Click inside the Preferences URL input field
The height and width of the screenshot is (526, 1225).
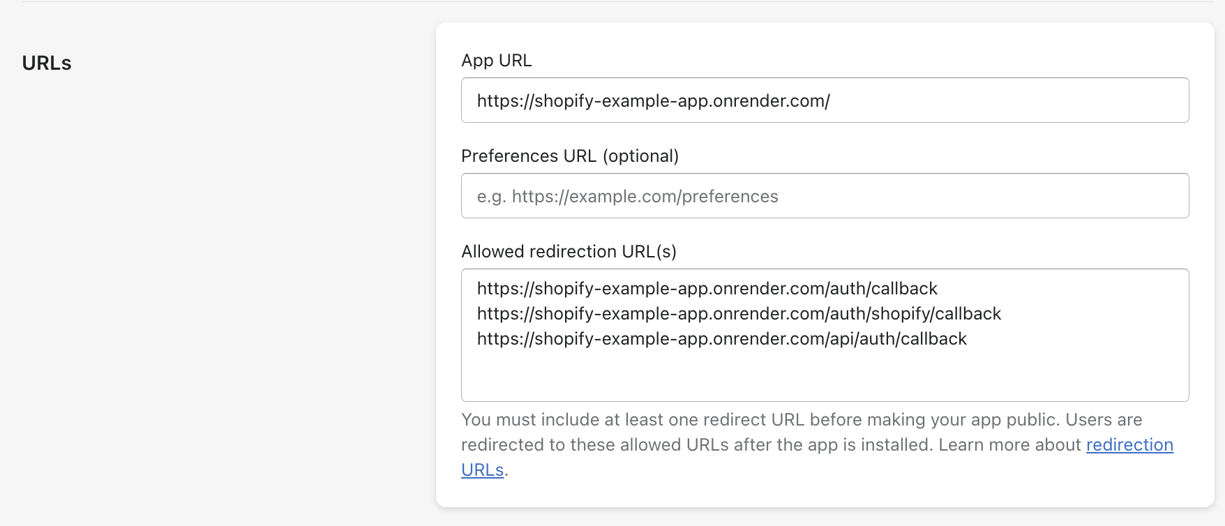click(823, 195)
